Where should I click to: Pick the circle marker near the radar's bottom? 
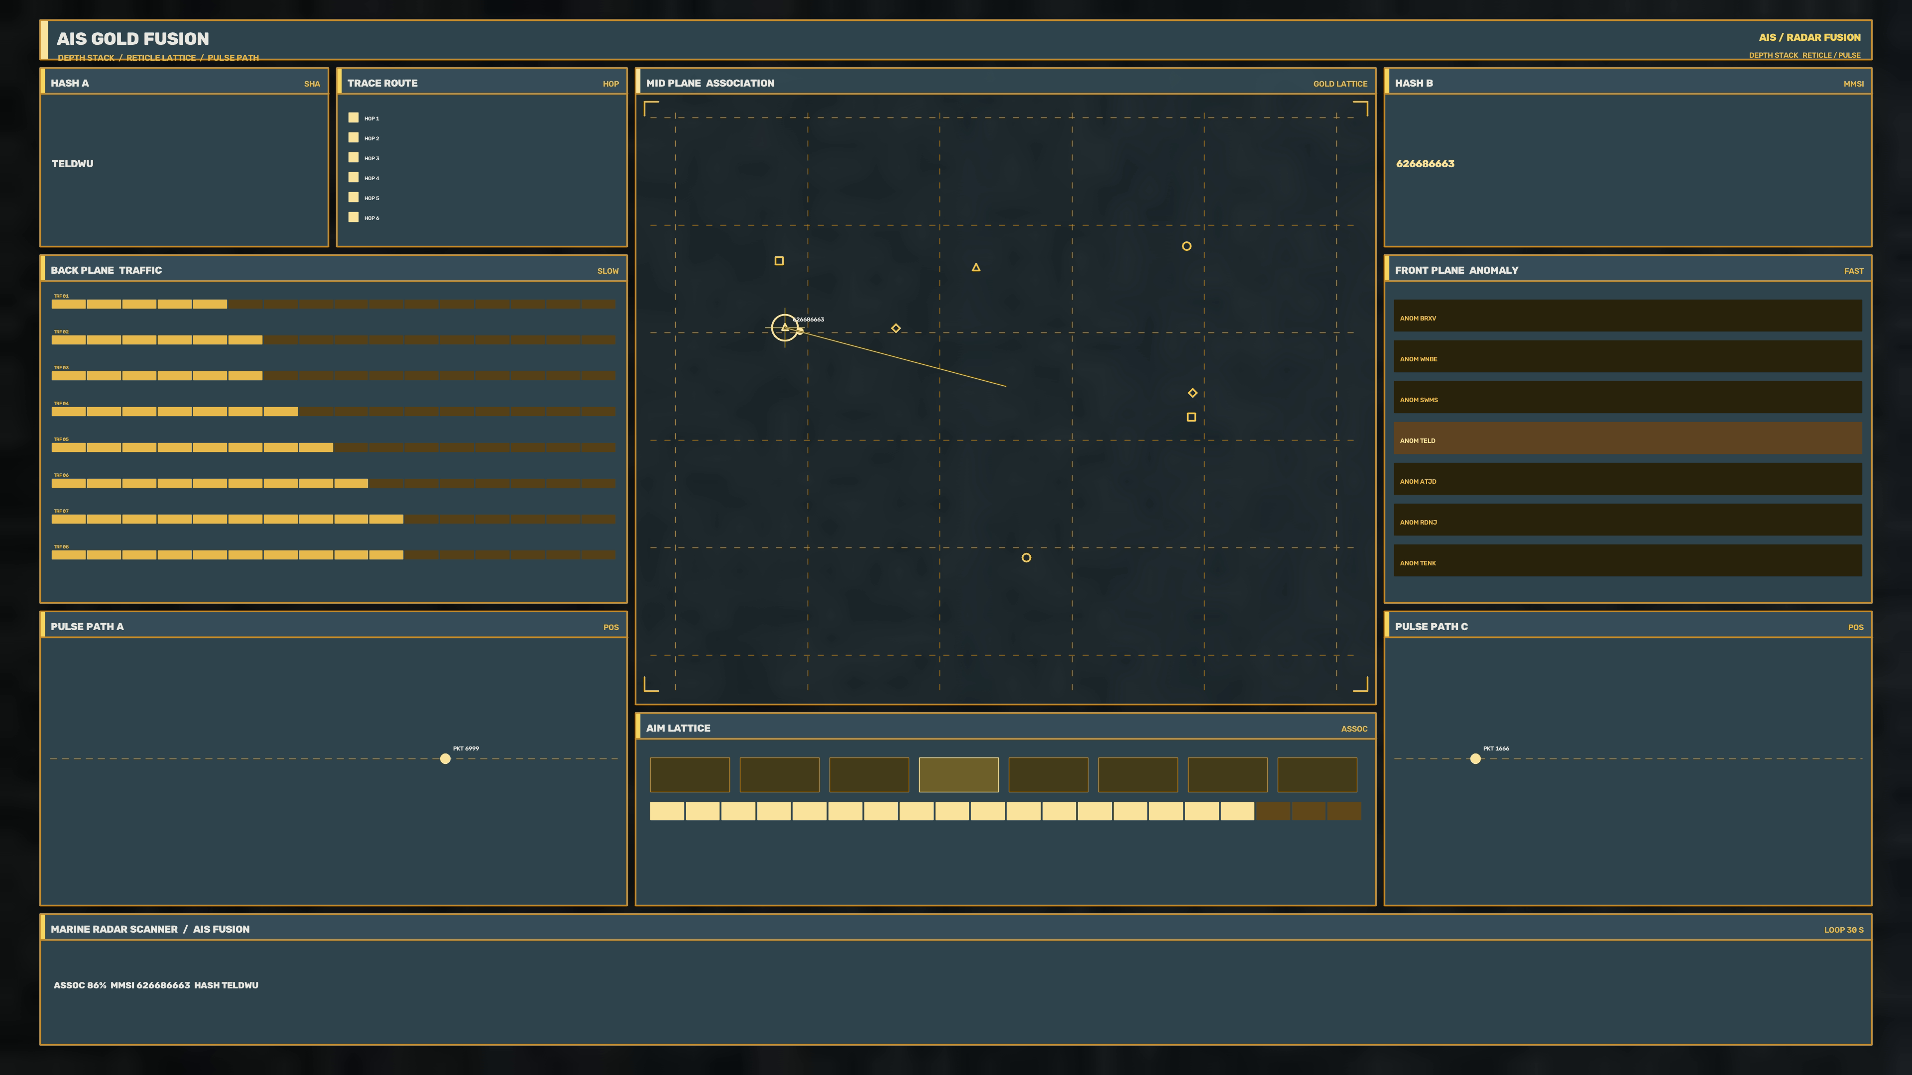(x=1026, y=558)
